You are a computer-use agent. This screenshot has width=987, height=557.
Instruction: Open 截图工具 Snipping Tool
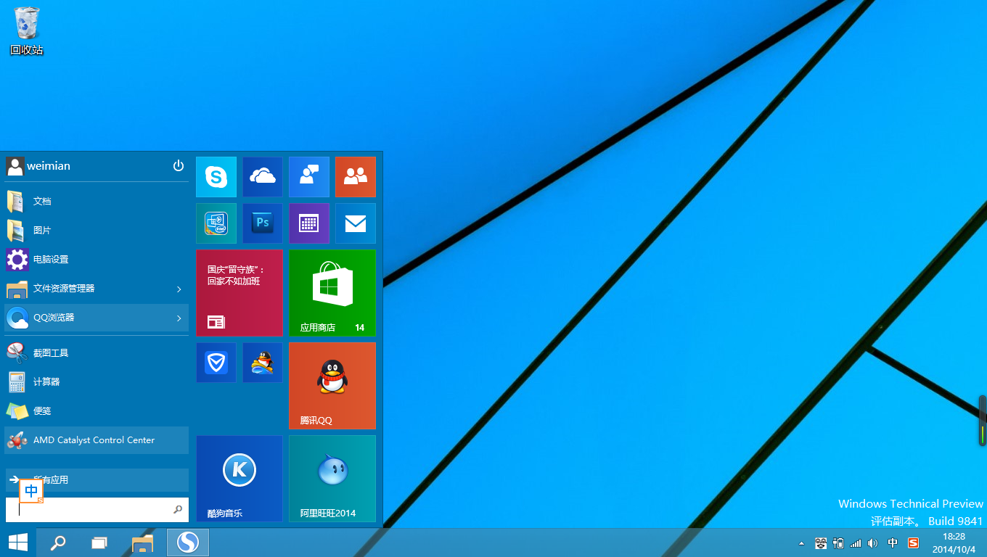[x=97, y=352]
